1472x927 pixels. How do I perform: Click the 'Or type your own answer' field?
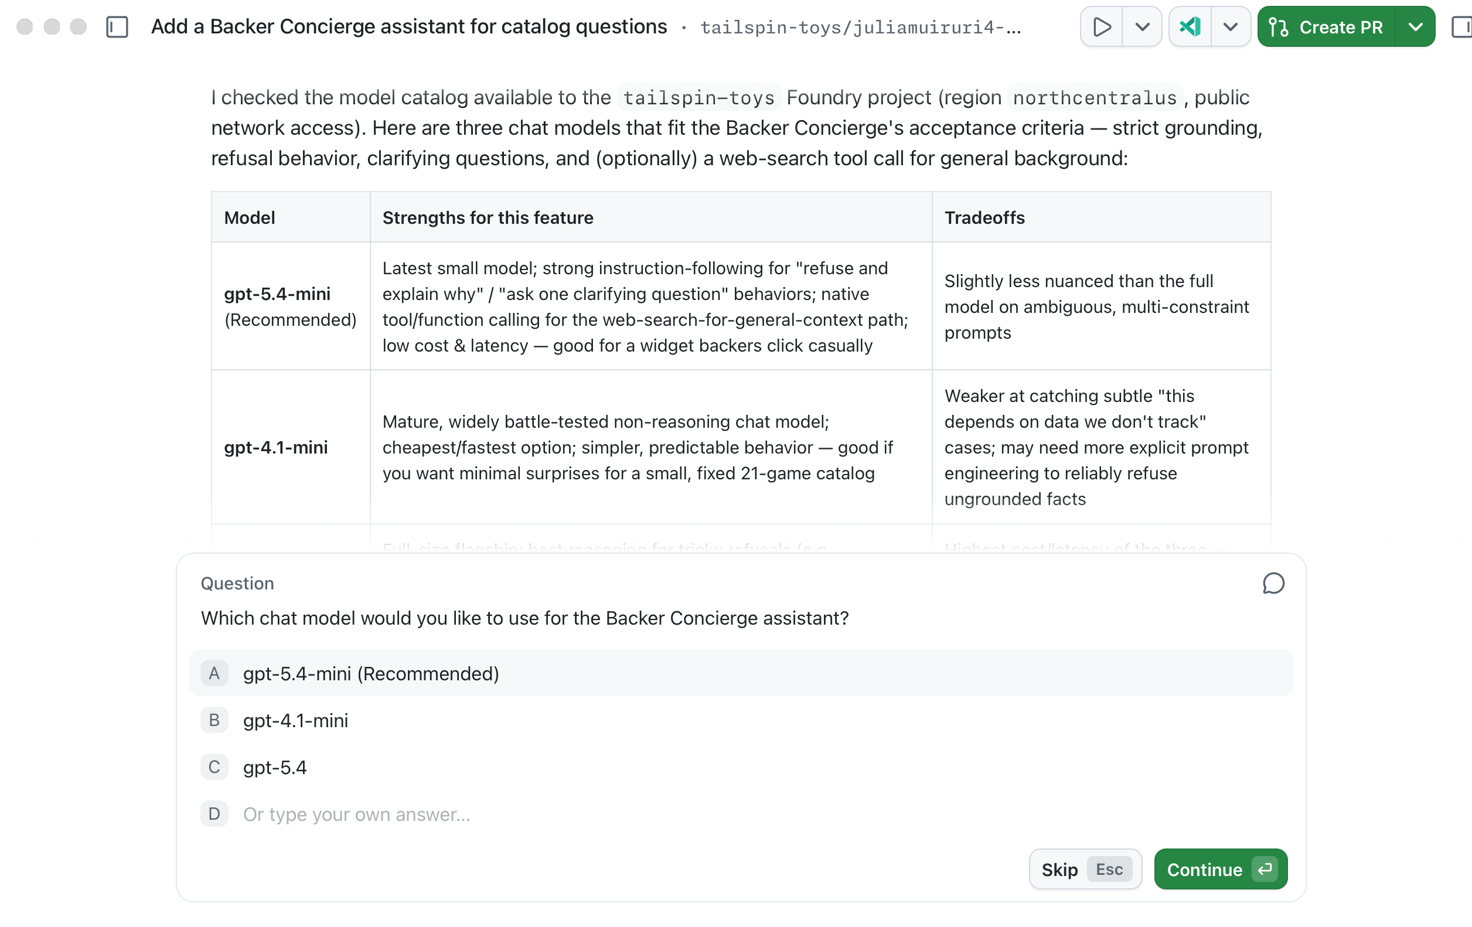(x=741, y=813)
